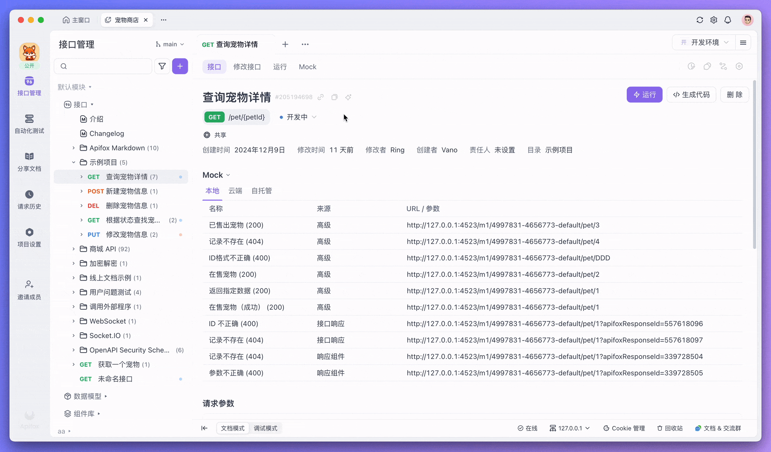This screenshot has height=452, width=771.
Task: Select PUT 修改宠物信息 in the tree
Action: point(121,235)
